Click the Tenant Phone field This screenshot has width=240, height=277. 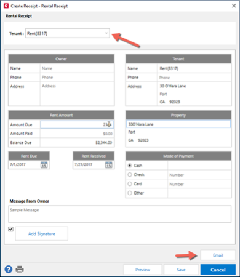(194, 78)
